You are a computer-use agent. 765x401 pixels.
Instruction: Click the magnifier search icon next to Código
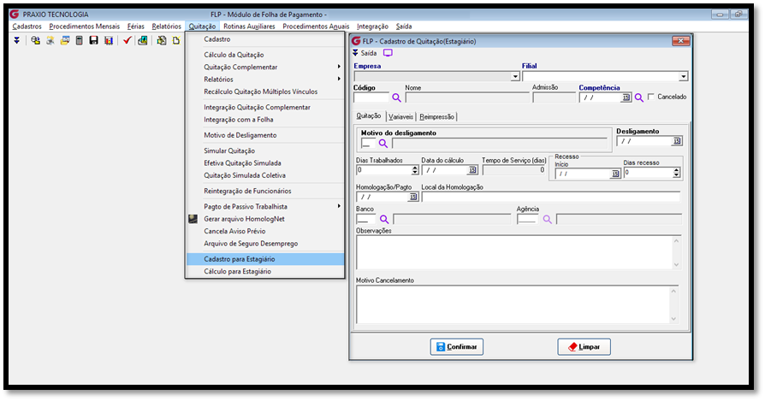[396, 98]
